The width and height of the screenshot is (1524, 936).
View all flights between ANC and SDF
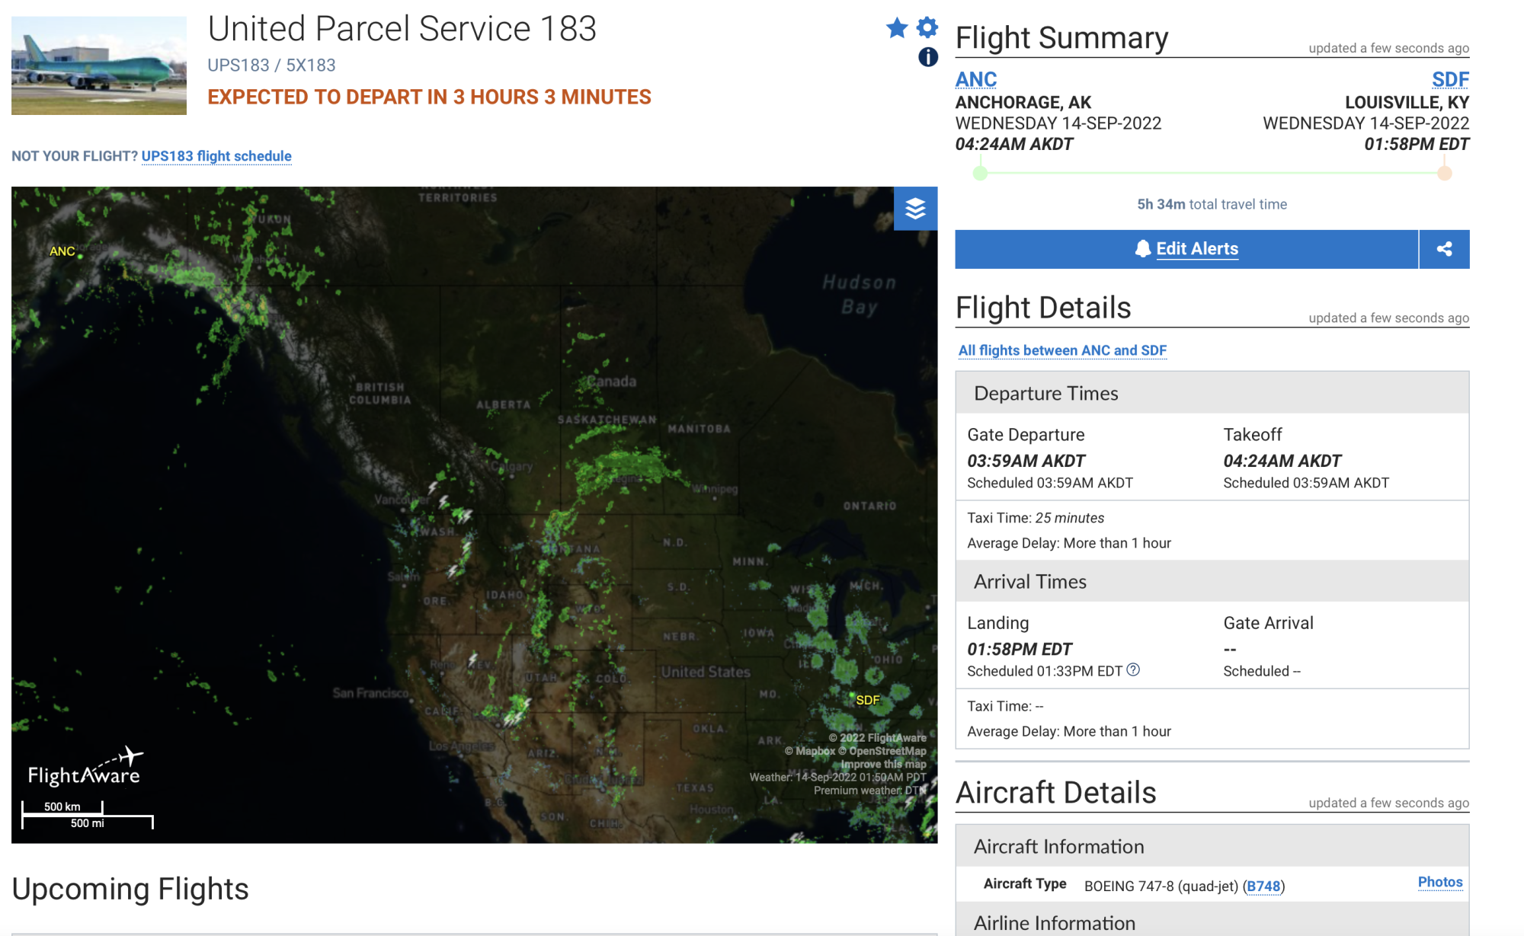point(1061,350)
